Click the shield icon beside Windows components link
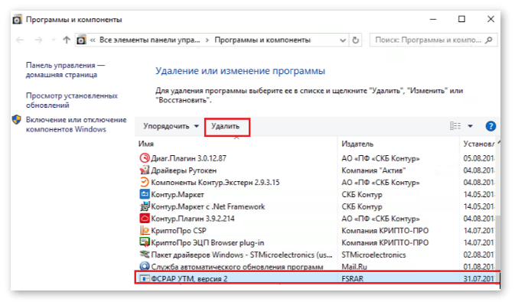This screenshot has width=515, height=305. tap(16, 120)
